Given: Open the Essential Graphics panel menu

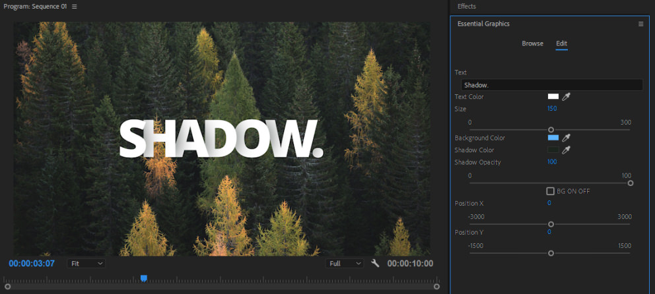Looking at the screenshot, I should pyautogui.click(x=640, y=24).
